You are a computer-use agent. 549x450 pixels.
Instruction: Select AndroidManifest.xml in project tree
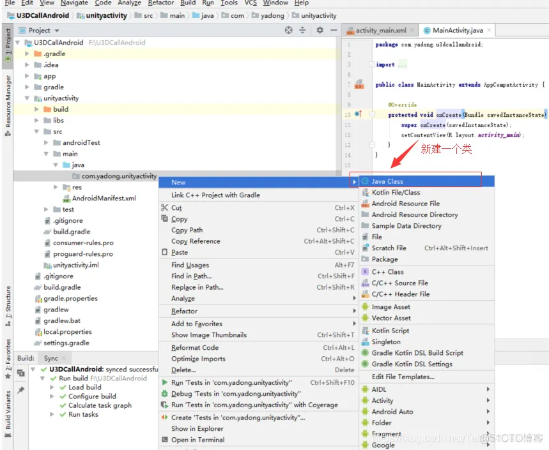coord(104,199)
